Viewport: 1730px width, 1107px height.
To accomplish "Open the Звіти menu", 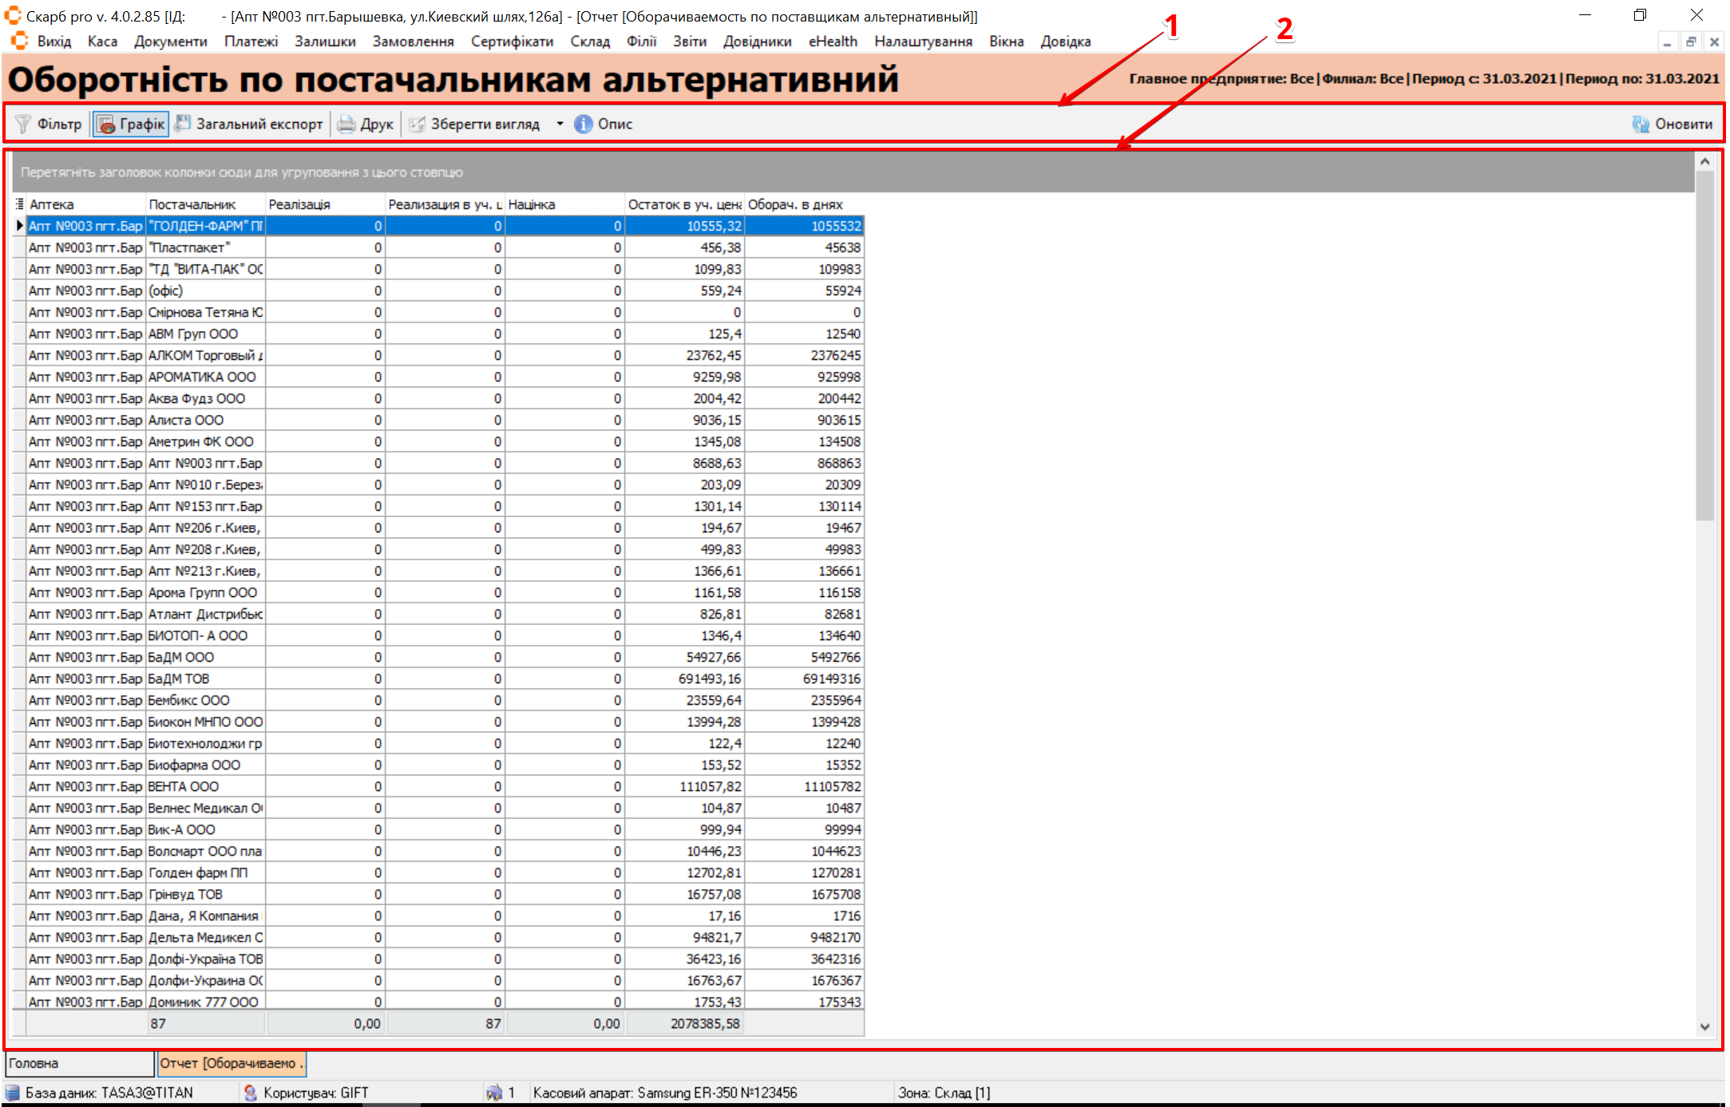I will click(689, 42).
